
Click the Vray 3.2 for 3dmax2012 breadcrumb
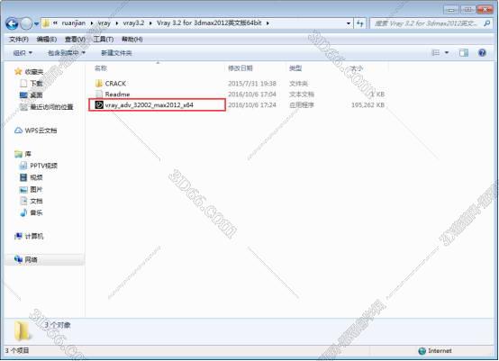pos(209,23)
